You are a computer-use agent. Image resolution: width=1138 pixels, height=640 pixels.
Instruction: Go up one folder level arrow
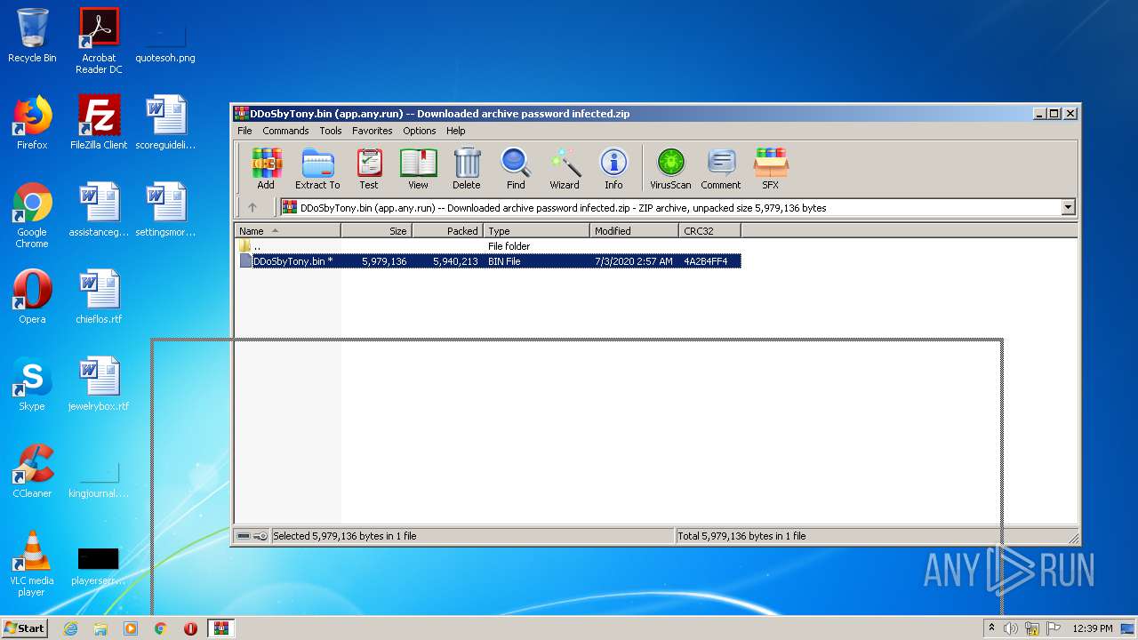coord(252,207)
